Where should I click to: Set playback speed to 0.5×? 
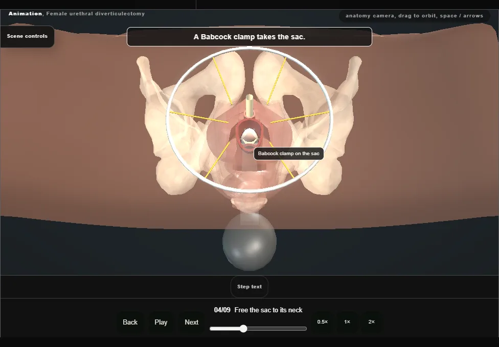point(323,322)
